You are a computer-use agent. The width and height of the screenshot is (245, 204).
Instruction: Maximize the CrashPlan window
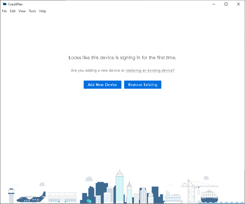(226, 4)
